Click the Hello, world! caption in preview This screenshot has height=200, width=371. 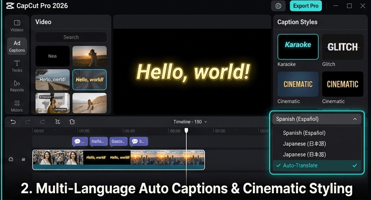[x=193, y=72]
